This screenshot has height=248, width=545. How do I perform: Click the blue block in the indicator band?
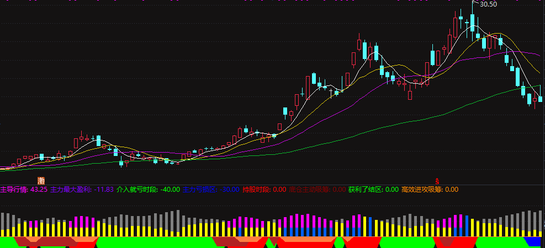[533, 242]
